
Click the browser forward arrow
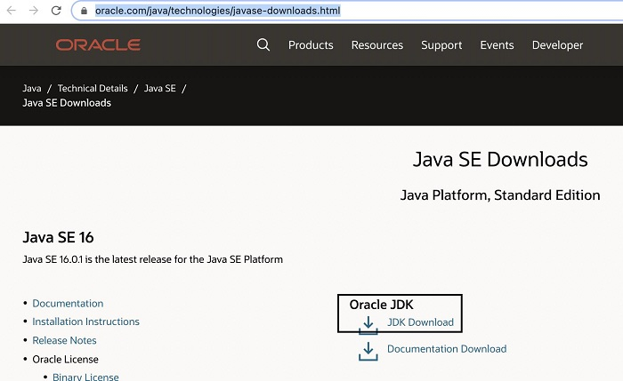pos(33,11)
